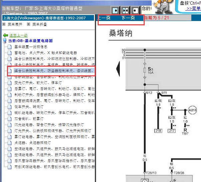The height and width of the screenshot is (182, 201).
Task: Click the T28/28 terminal label
Action: coord(179,173)
